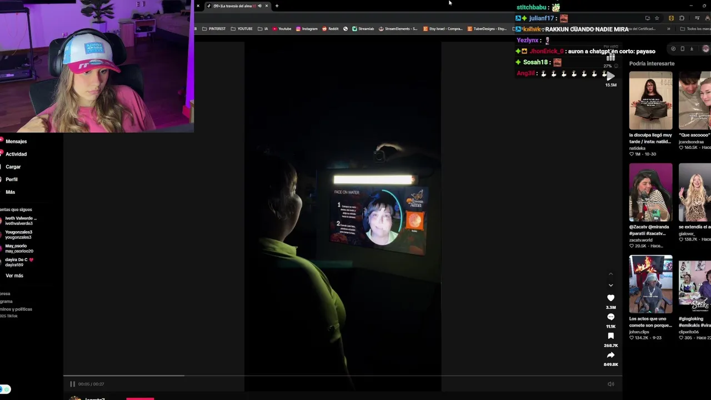711x400 pixels.
Task: Open the YOUTUBE bookmarks folder
Action: coord(242,29)
